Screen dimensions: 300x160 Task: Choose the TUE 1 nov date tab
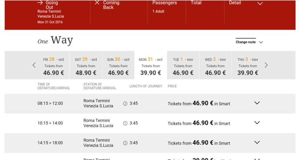coord(183,66)
